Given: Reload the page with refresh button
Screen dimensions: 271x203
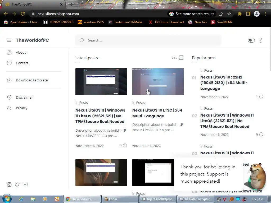Looking at the screenshot, I should [x=23, y=14].
